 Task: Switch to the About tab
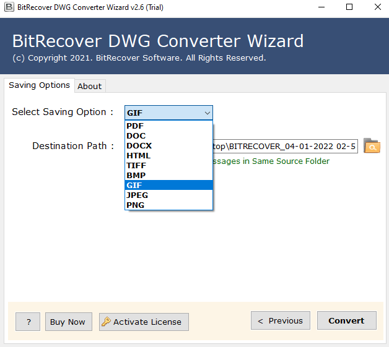[x=89, y=86]
